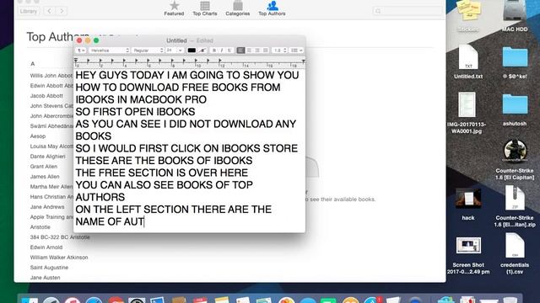540x303 pixels.
Task: Place cursor in line 'SO FIRST OPEN IBOOKS'
Action: point(135,112)
